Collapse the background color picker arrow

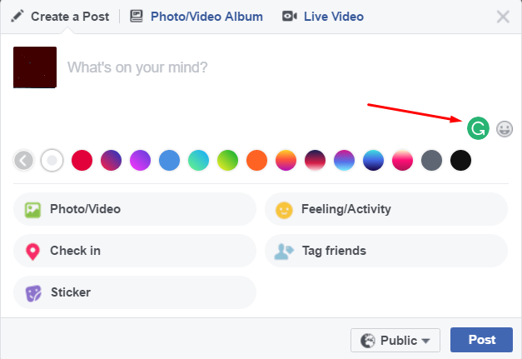coord(23,161)
